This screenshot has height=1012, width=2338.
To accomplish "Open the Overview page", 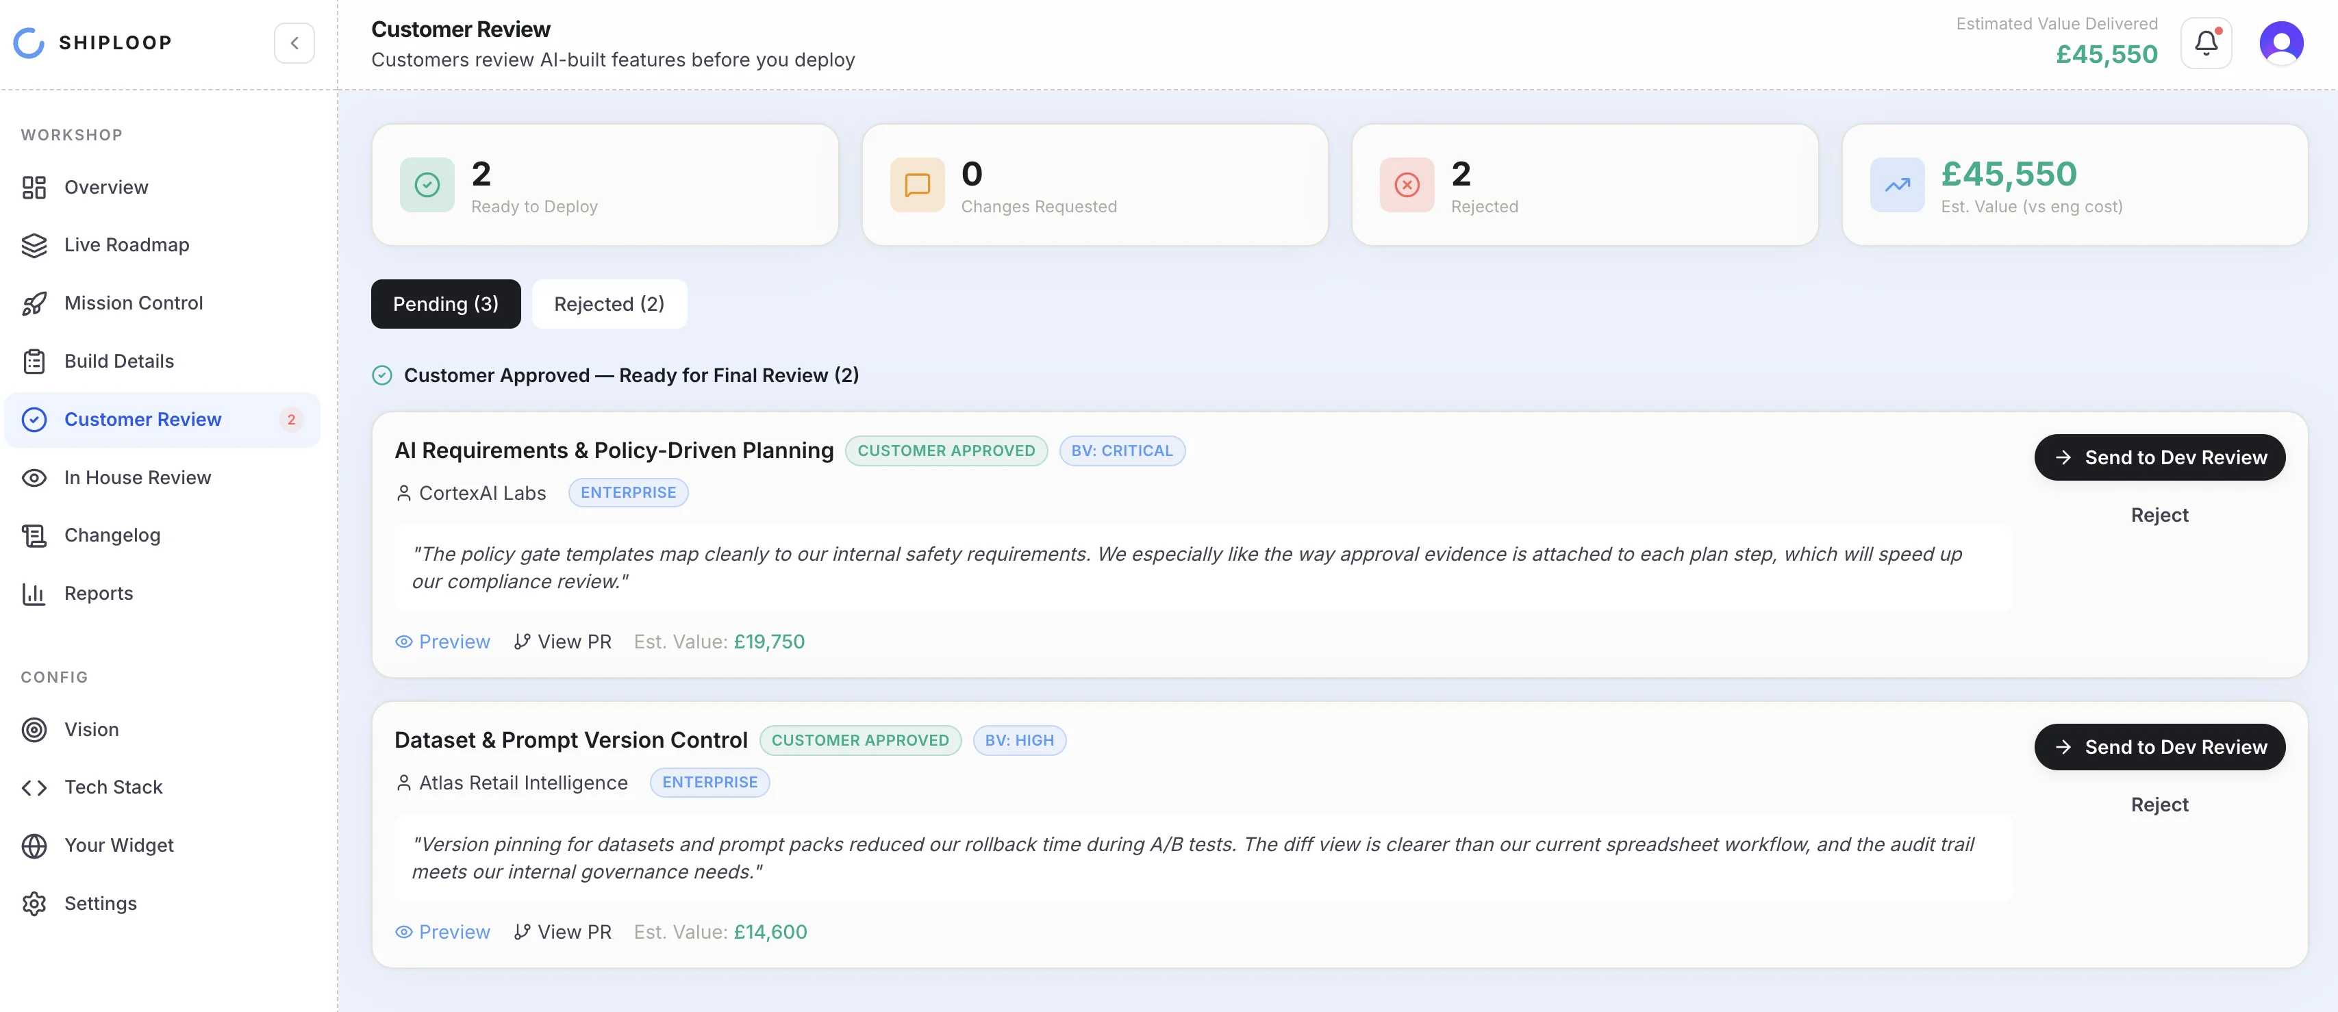I will pos(106,187).
